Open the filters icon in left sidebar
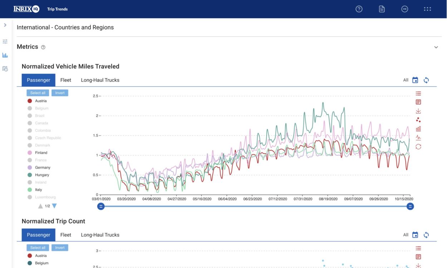447x268 pixels. (x=5, y=41)
